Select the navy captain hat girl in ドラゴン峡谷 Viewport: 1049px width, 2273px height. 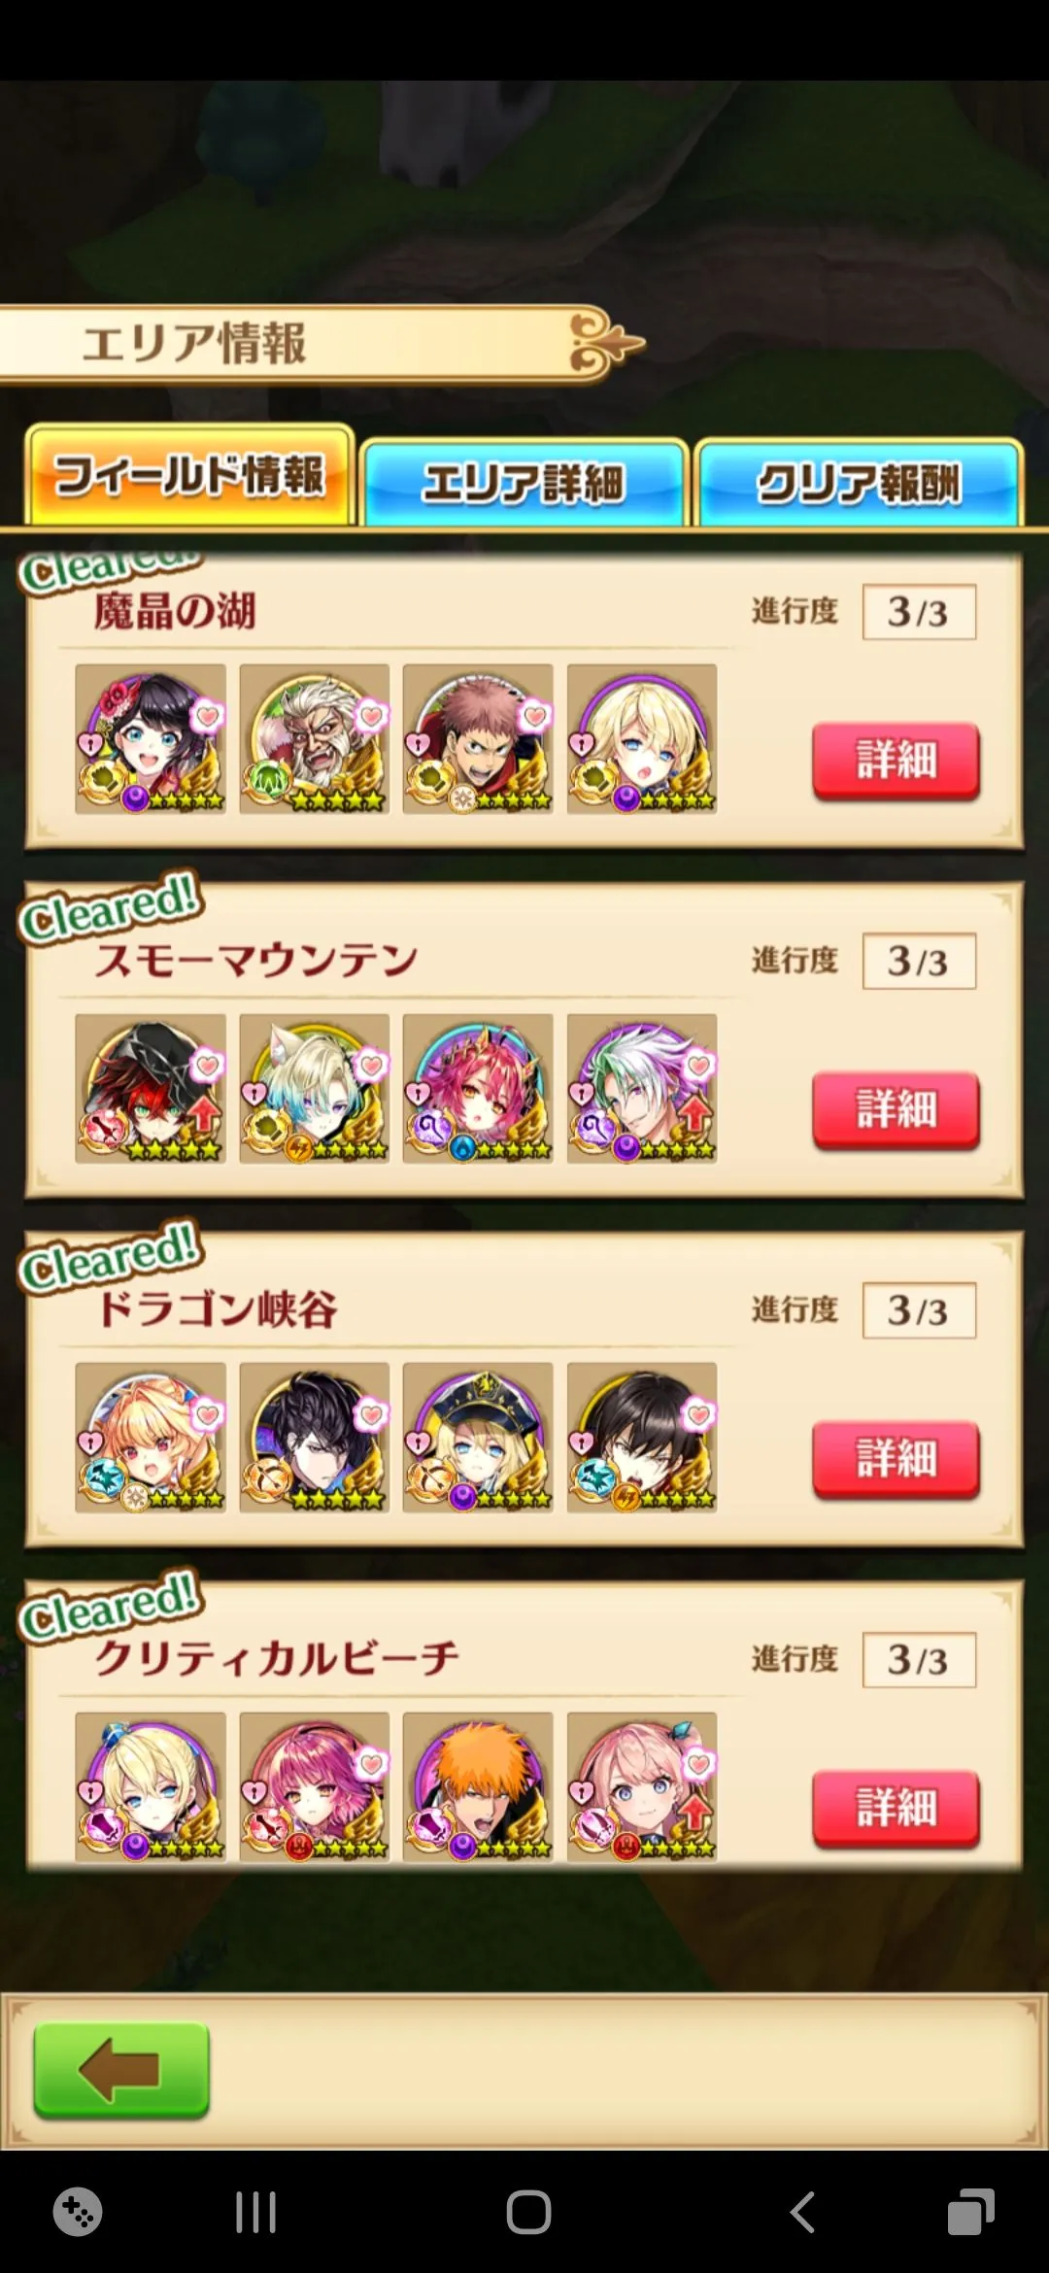click(x=478, y=1438)
